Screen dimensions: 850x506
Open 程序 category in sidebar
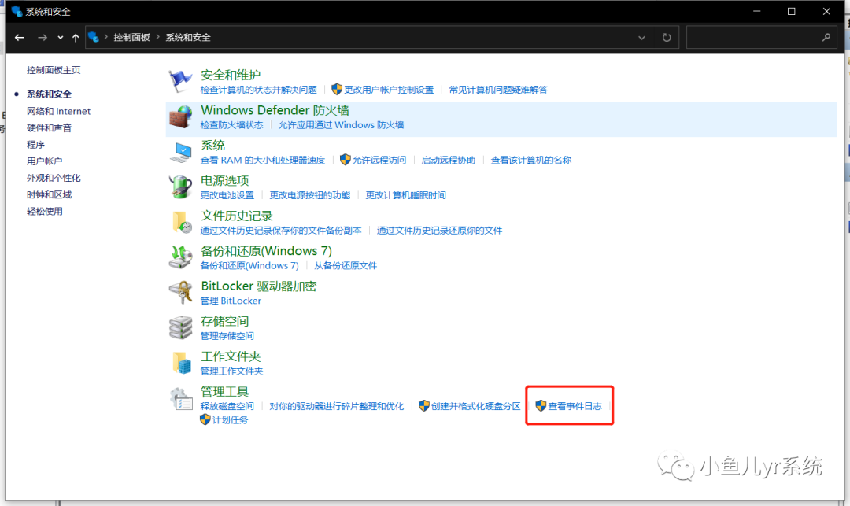[x=35, y=145]
